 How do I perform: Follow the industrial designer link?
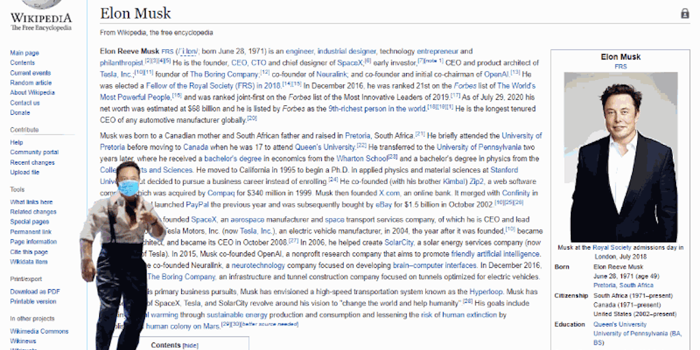[347, 51]
